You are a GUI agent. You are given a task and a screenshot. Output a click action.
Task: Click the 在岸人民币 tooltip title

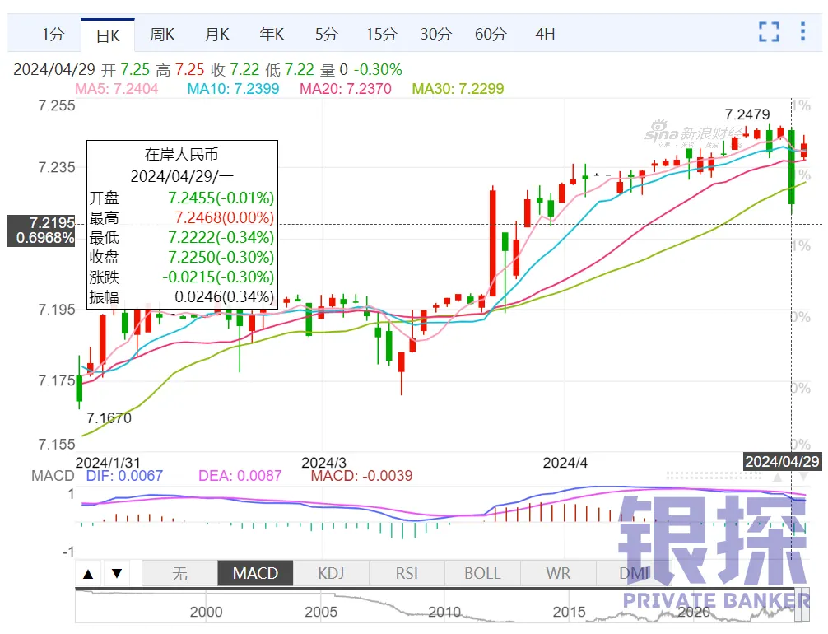[181, 155]
